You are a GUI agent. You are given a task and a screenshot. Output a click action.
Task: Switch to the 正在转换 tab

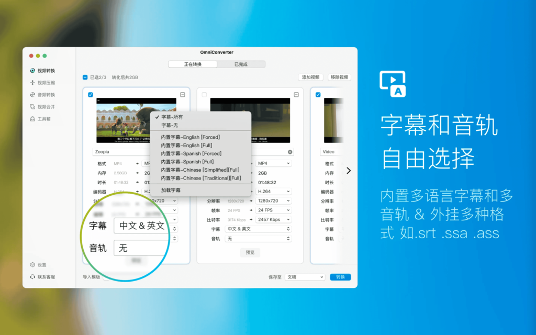pyautogui.click(x=193, y=64)
